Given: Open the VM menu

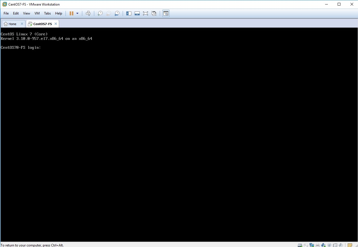Looking at the screenshot, I should [x=37, y=13].
